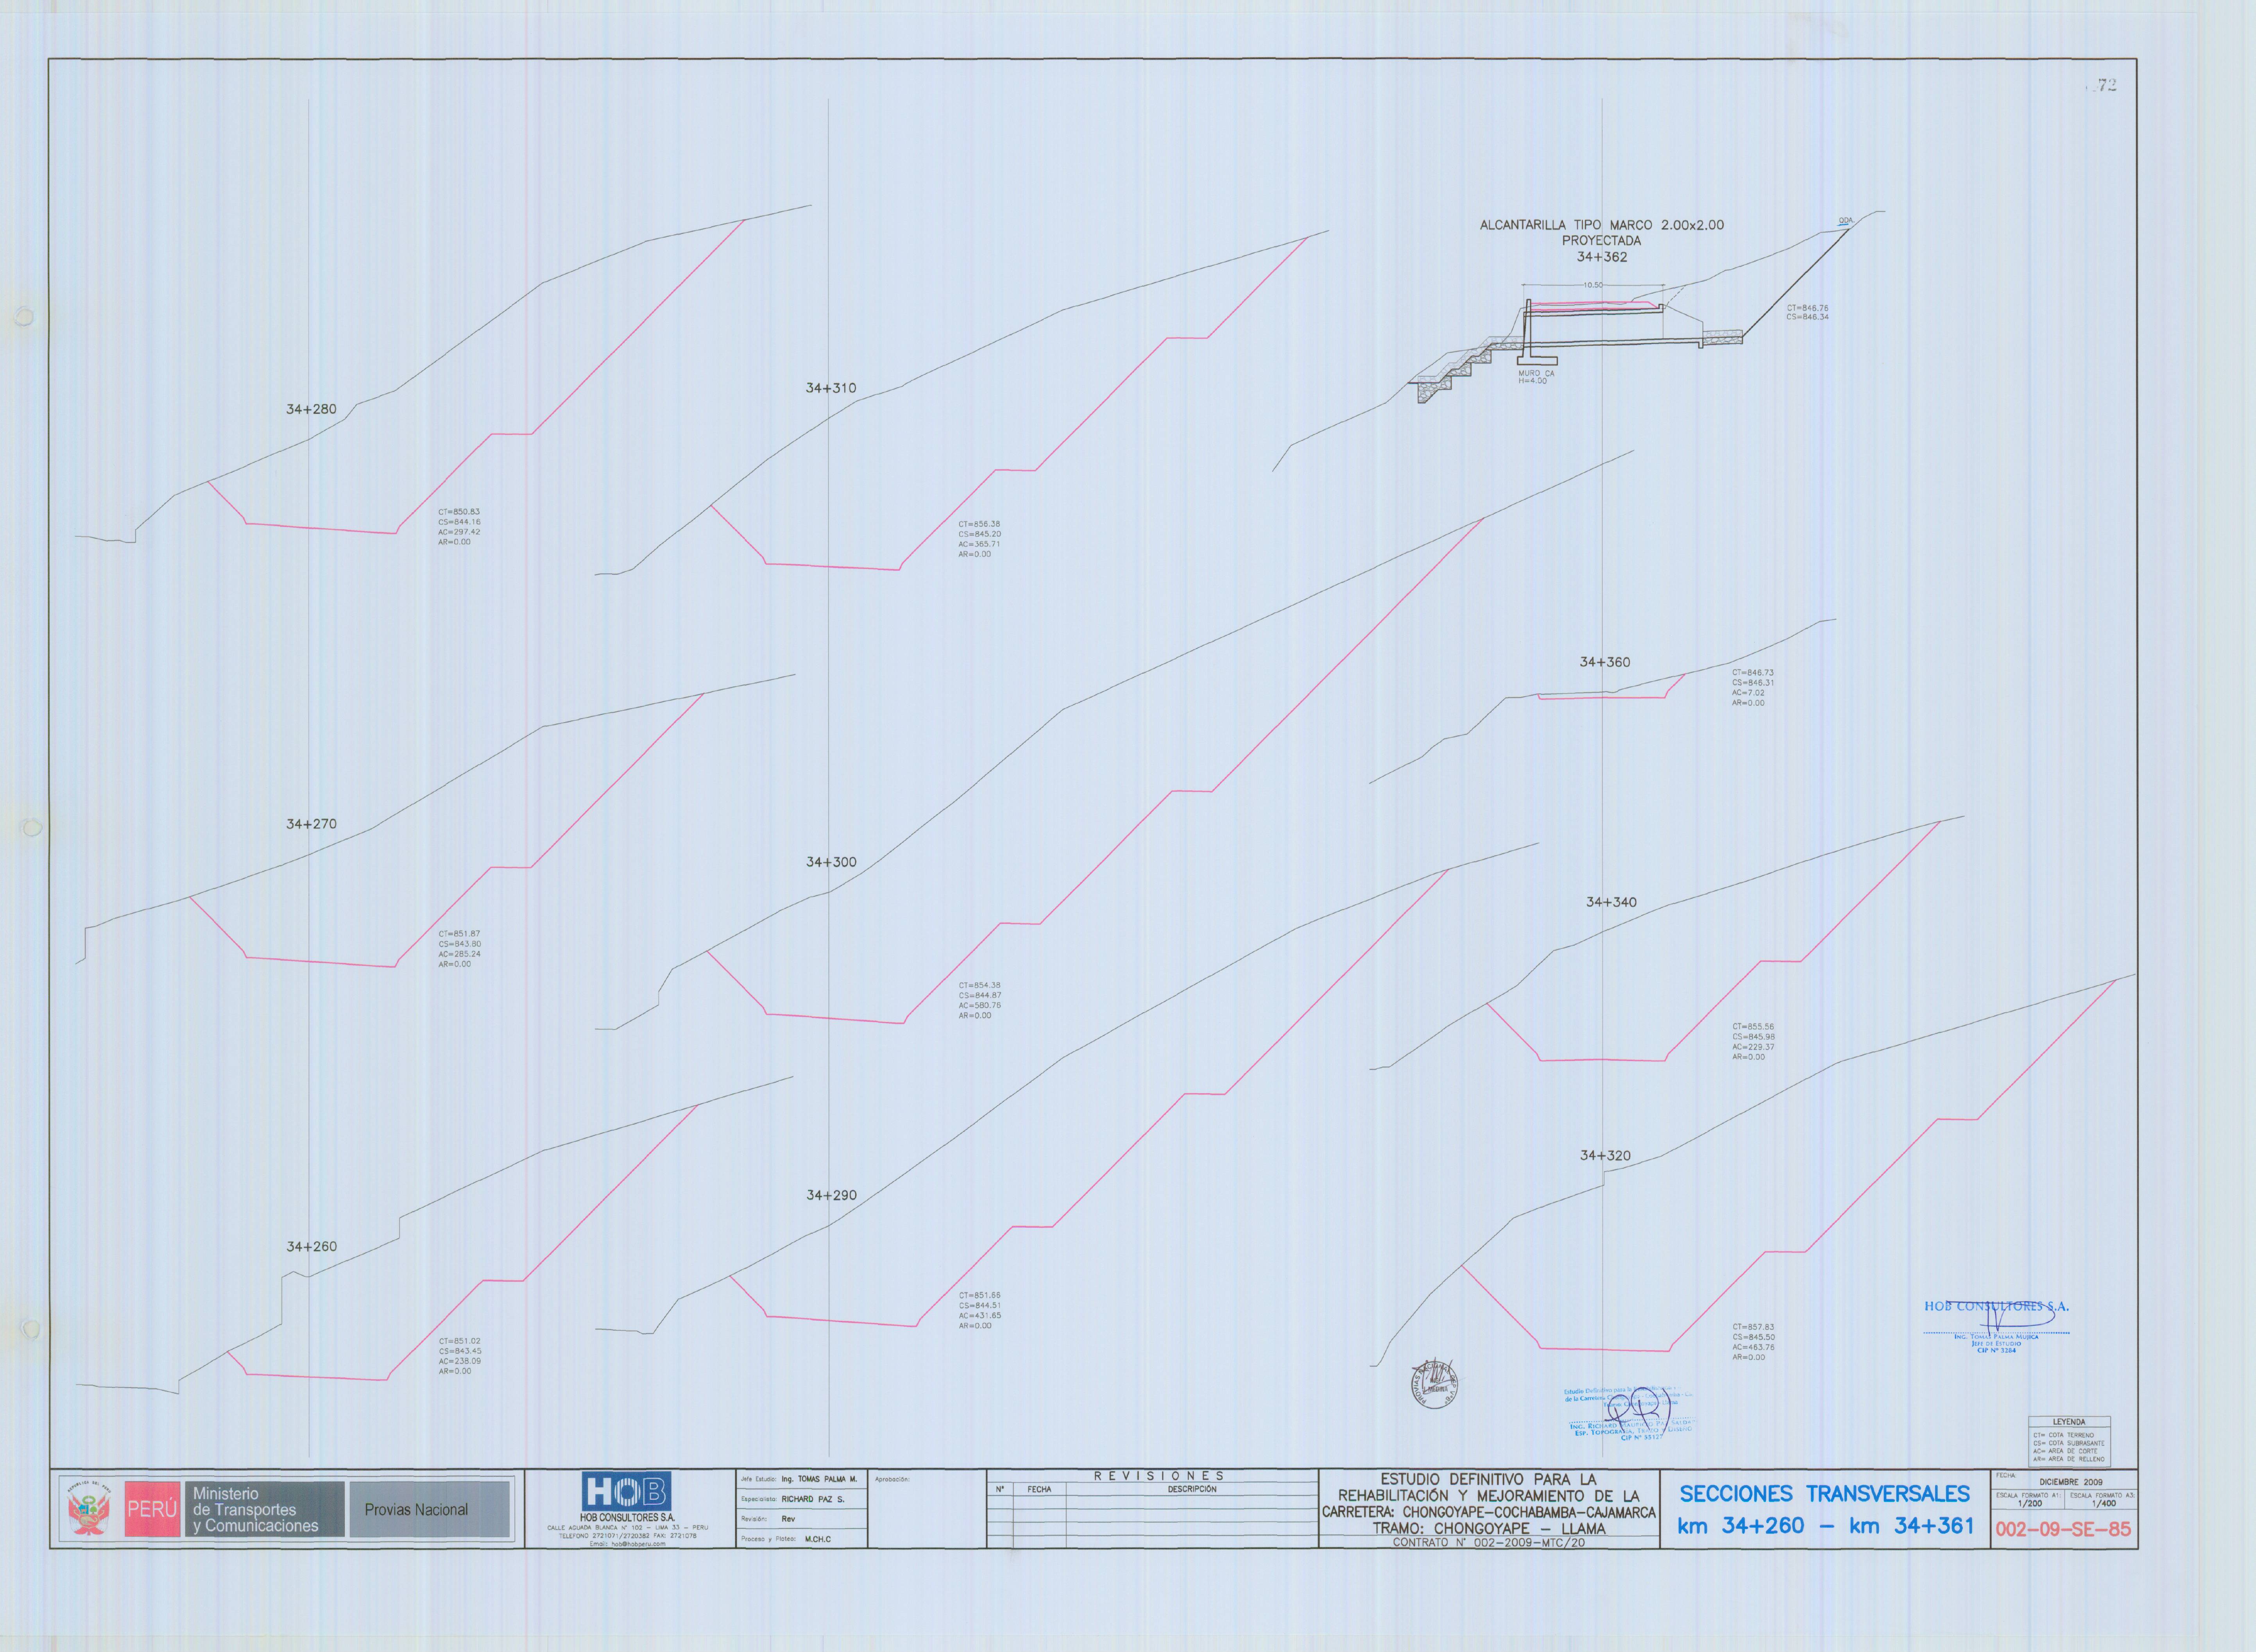
Task: Click the culvert station "34+362"
Action: point(1602,257)
